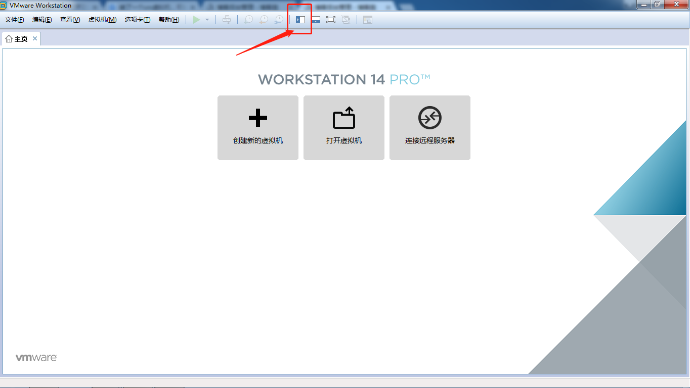690x388 pixels.
Task: Open the 帮助(H) menu
Action: (x=169, y=20)
